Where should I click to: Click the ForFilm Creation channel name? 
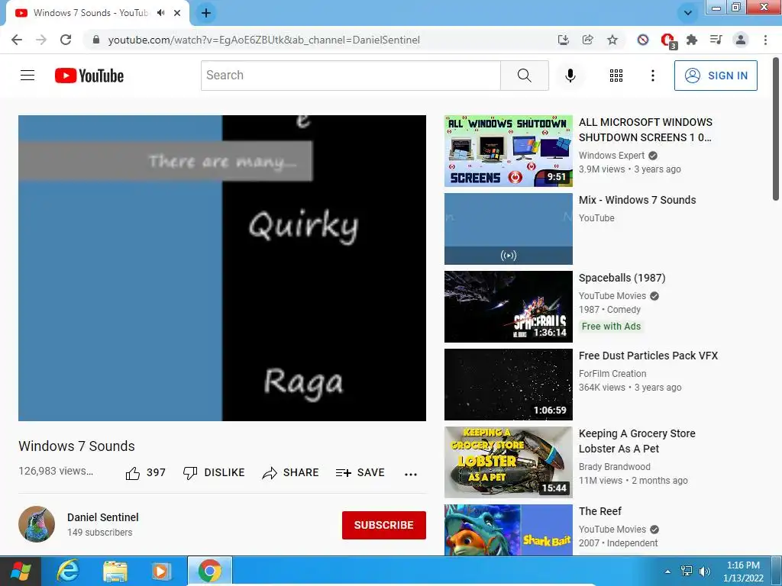coord(612,374)
